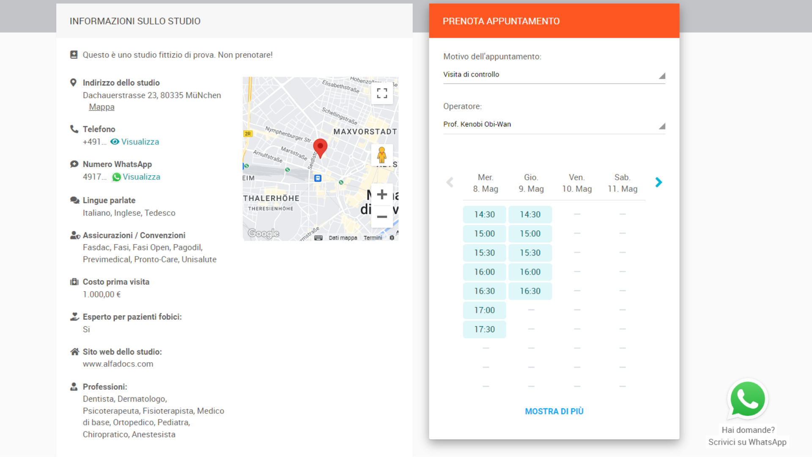Viewport: 812px width, 457px height.
Task: Click Visualizza link next to Telefono number
Action: [x=140, y=142]
